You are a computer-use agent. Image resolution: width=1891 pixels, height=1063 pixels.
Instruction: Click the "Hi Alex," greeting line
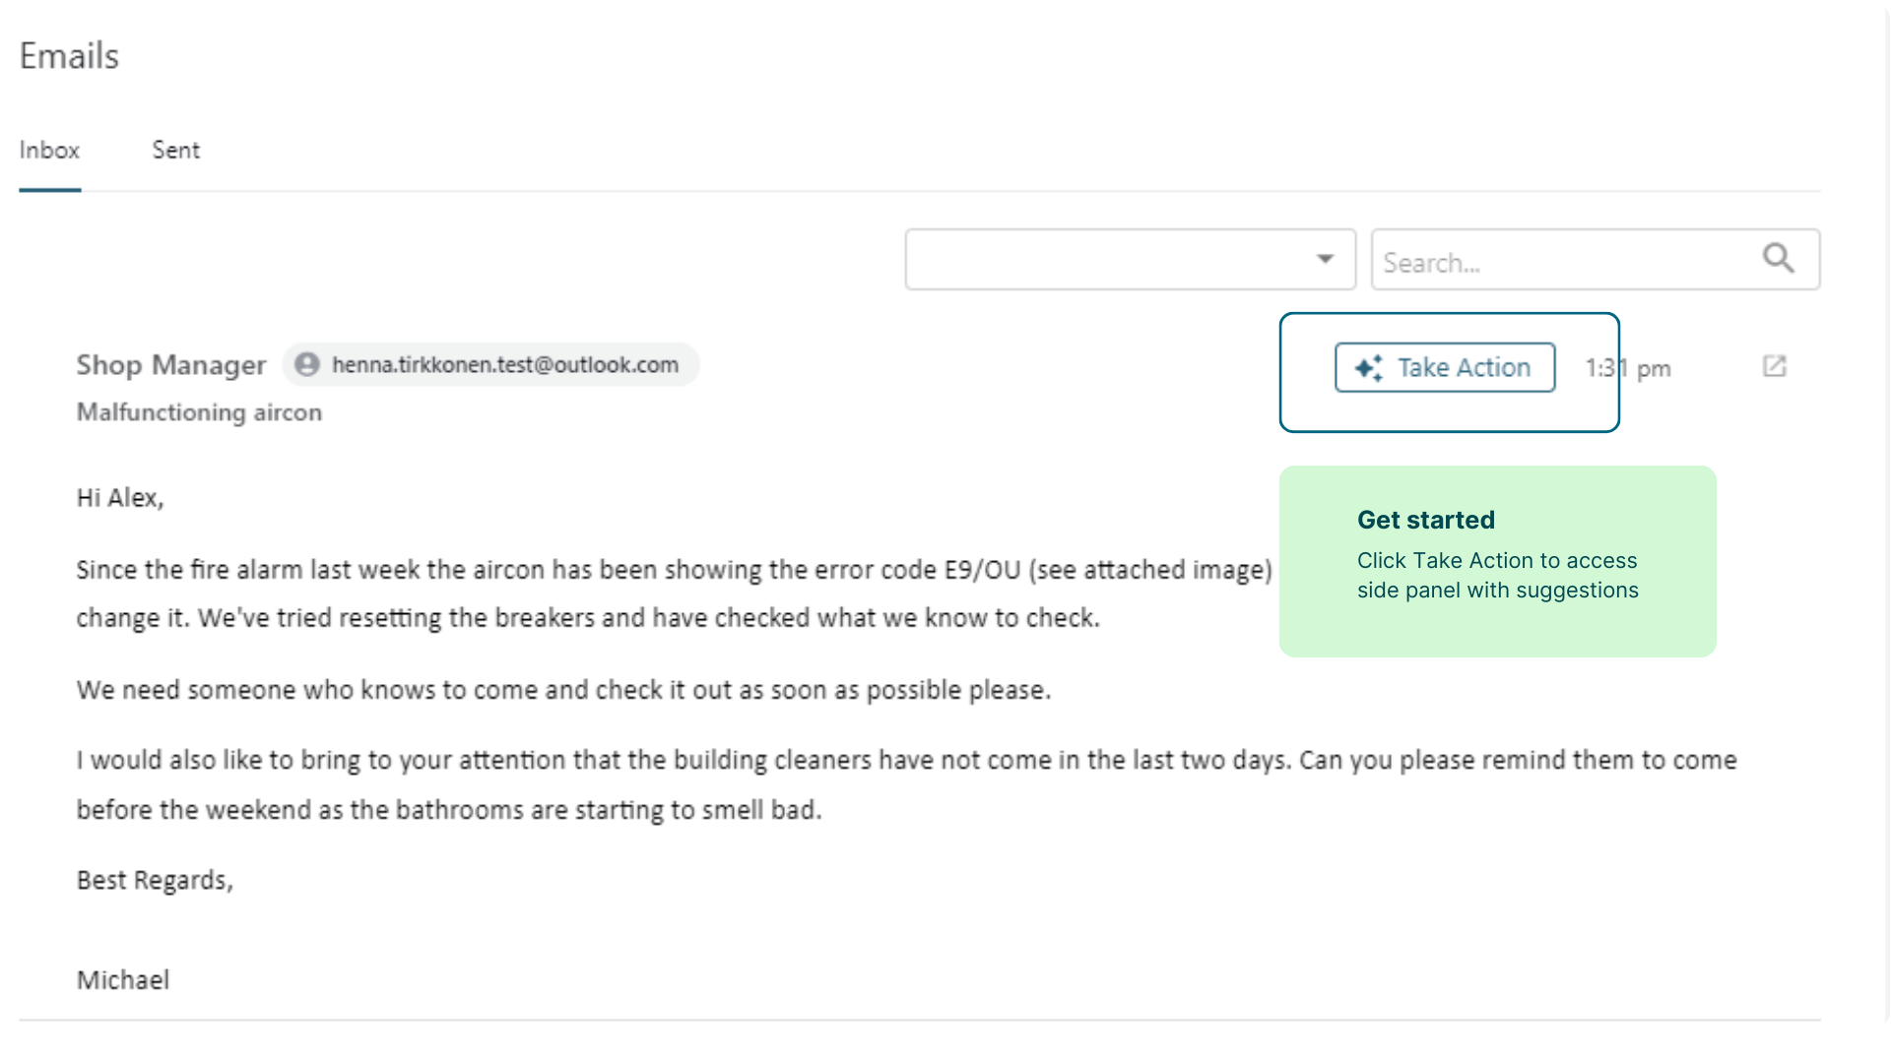[120, 498]
